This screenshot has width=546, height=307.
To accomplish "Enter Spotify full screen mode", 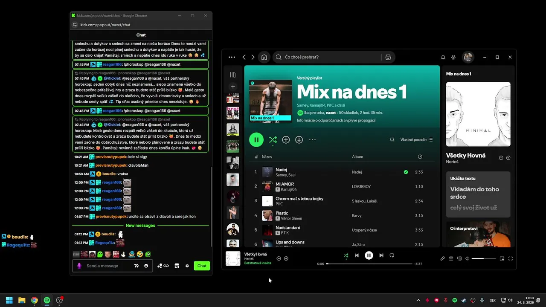I will pyautogui.click(x=511, y=258).
